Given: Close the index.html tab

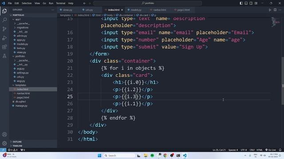Looking at the screenshot, I should pos(122,10).
